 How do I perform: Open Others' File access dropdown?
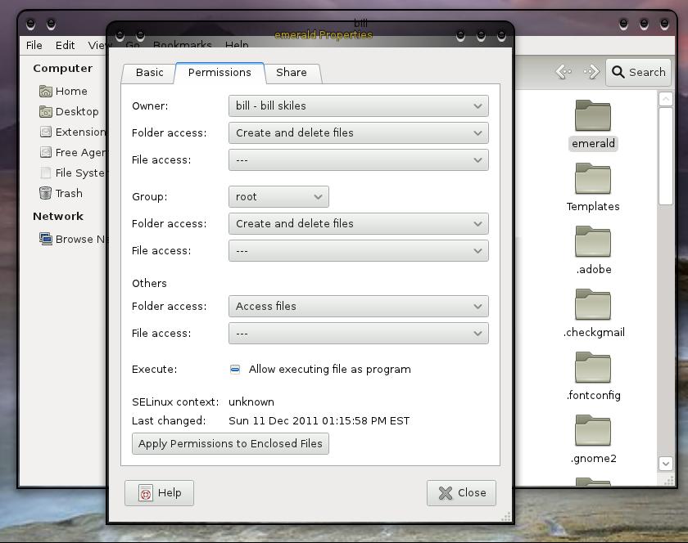pos(359,333)
